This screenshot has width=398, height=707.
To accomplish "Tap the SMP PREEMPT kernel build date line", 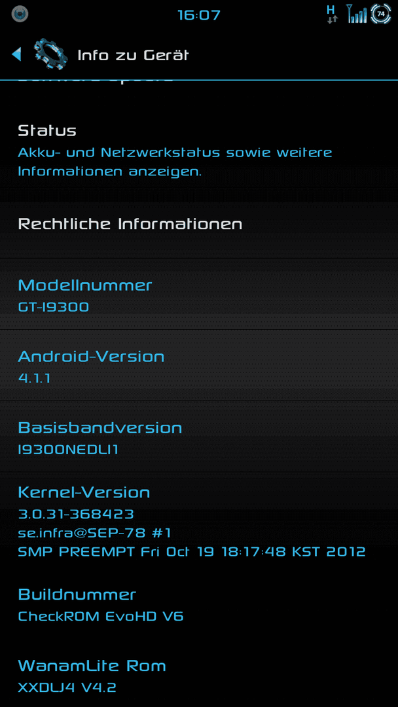I will 192,551.
